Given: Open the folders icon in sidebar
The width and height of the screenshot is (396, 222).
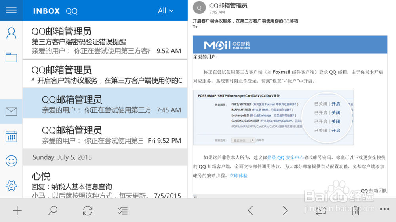Looking at the screenshot, I should (11, 58).
